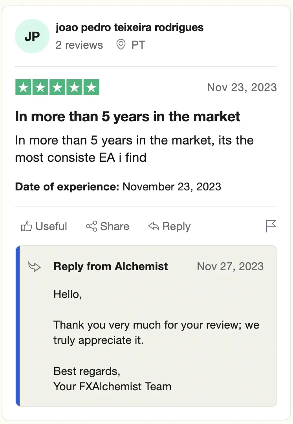Viewport: 293px width, 424px height.
Task: Click the first green star
Action: pos(23,87)
